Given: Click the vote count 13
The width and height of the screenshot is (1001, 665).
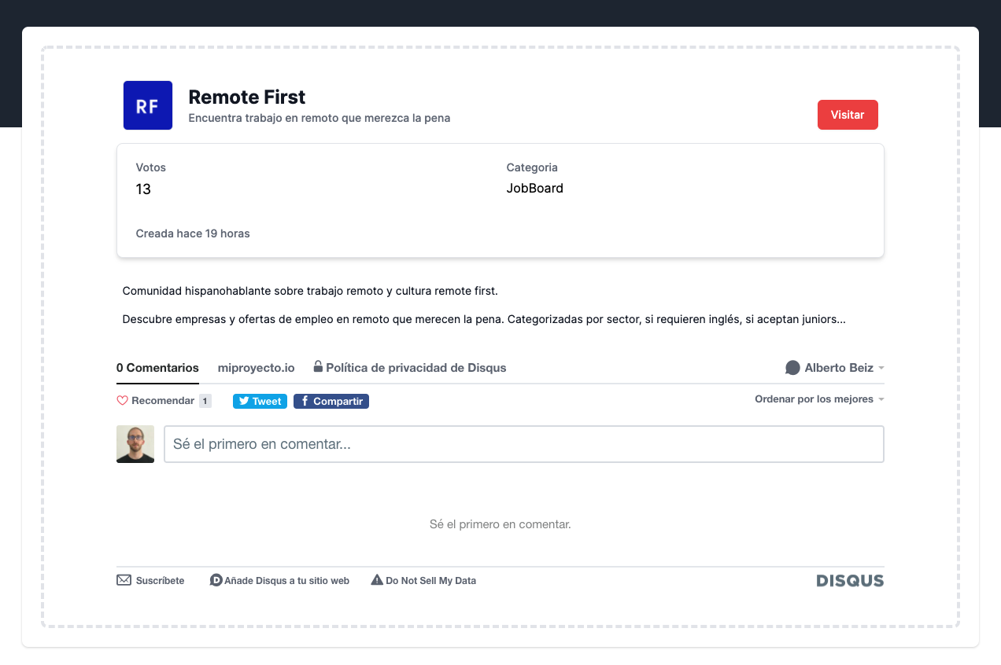Looking at the screenshot, I should pos(143,189).
